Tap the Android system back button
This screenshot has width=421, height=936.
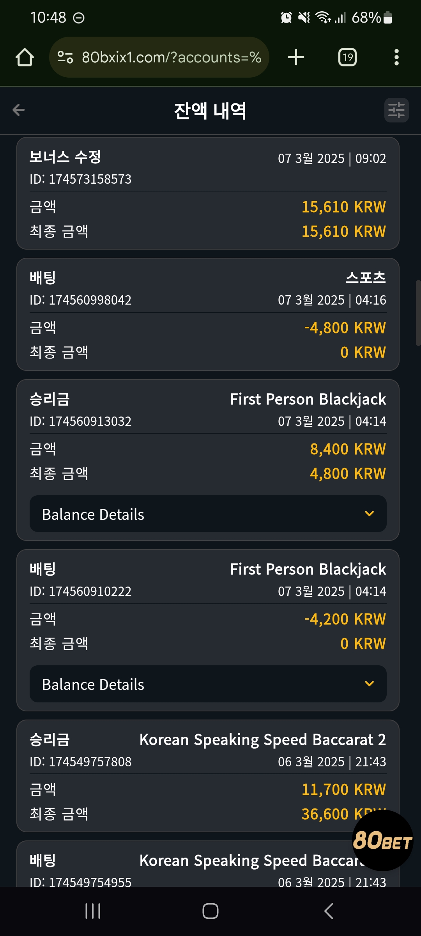[329, 911]
